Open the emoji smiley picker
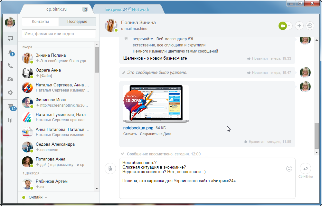Image resolution: width=322 pixels, height=206 pixels. 289,169
